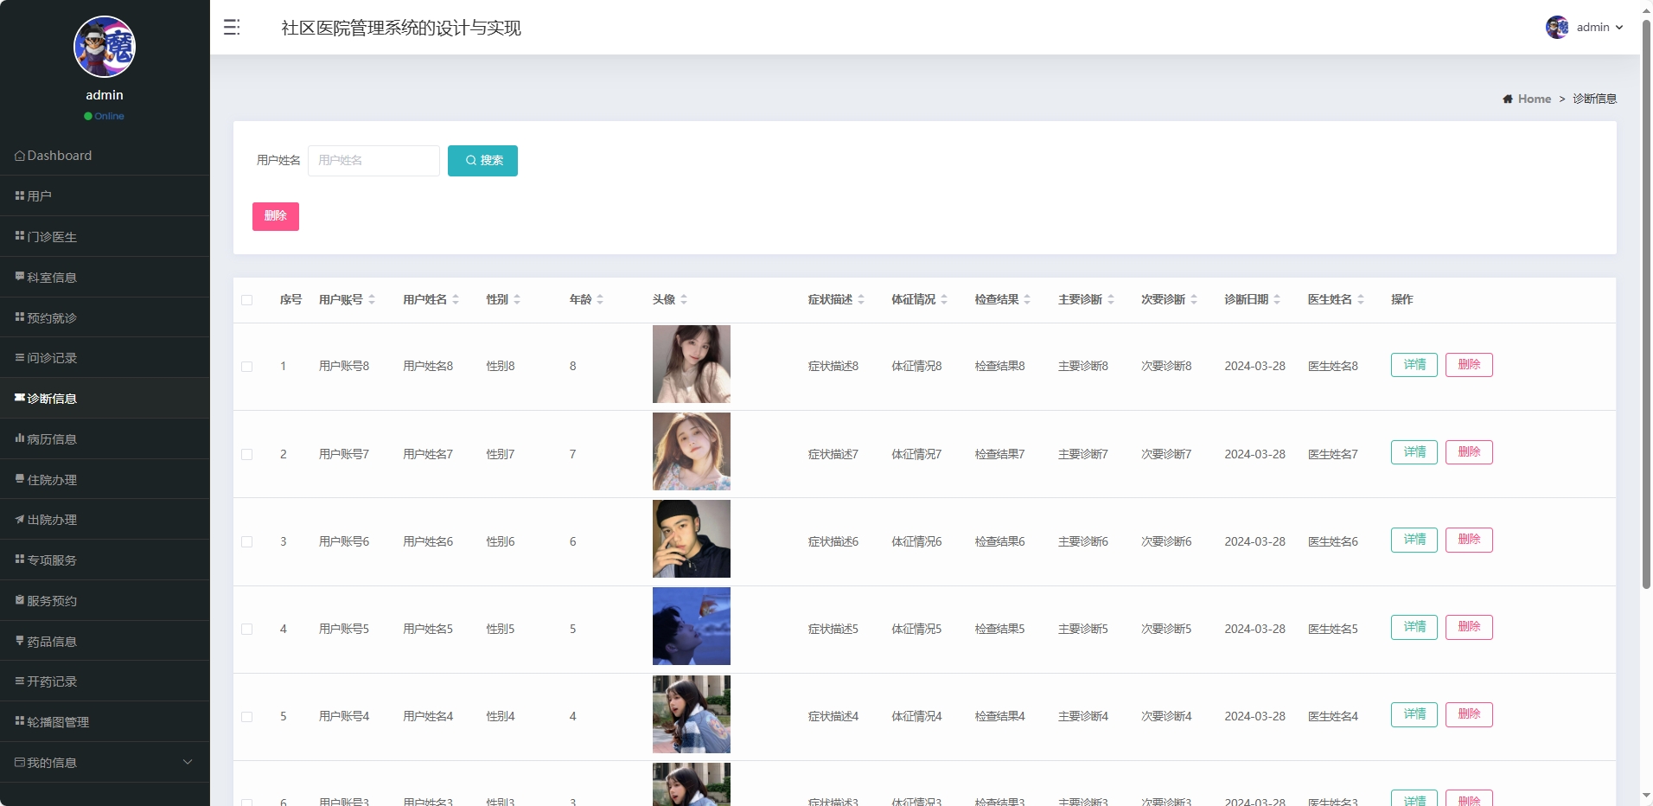The height and width of the screenshot is (806, 1653).
Task: Delete the 用户账号8 row
Action: click(x=1469, y=365)
